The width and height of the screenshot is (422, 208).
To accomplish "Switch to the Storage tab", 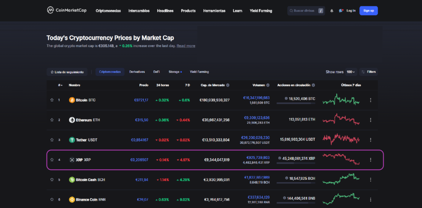I will 175,72.
